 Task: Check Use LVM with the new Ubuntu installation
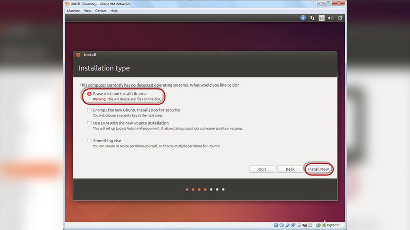(x=89, y=123)
